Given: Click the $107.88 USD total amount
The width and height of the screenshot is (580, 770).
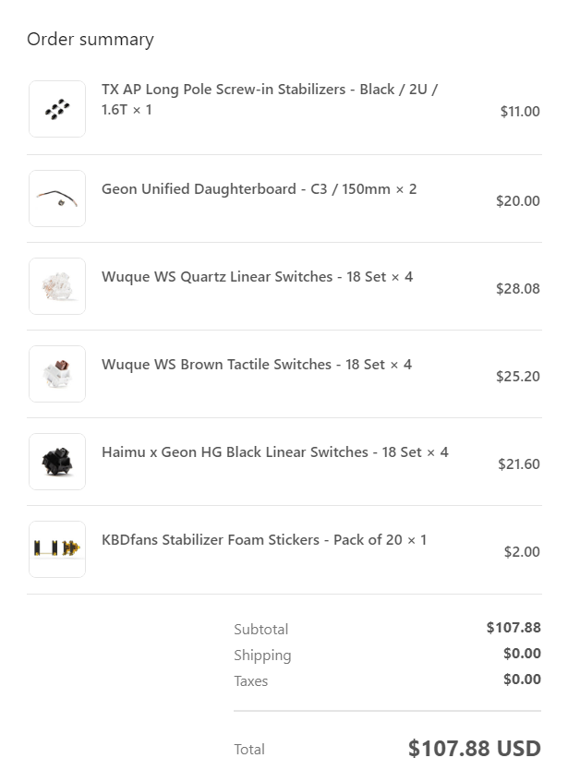Looking at the screenshot, I should tap(475, 748).
